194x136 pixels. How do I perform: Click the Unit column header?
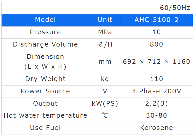[105, 20]
